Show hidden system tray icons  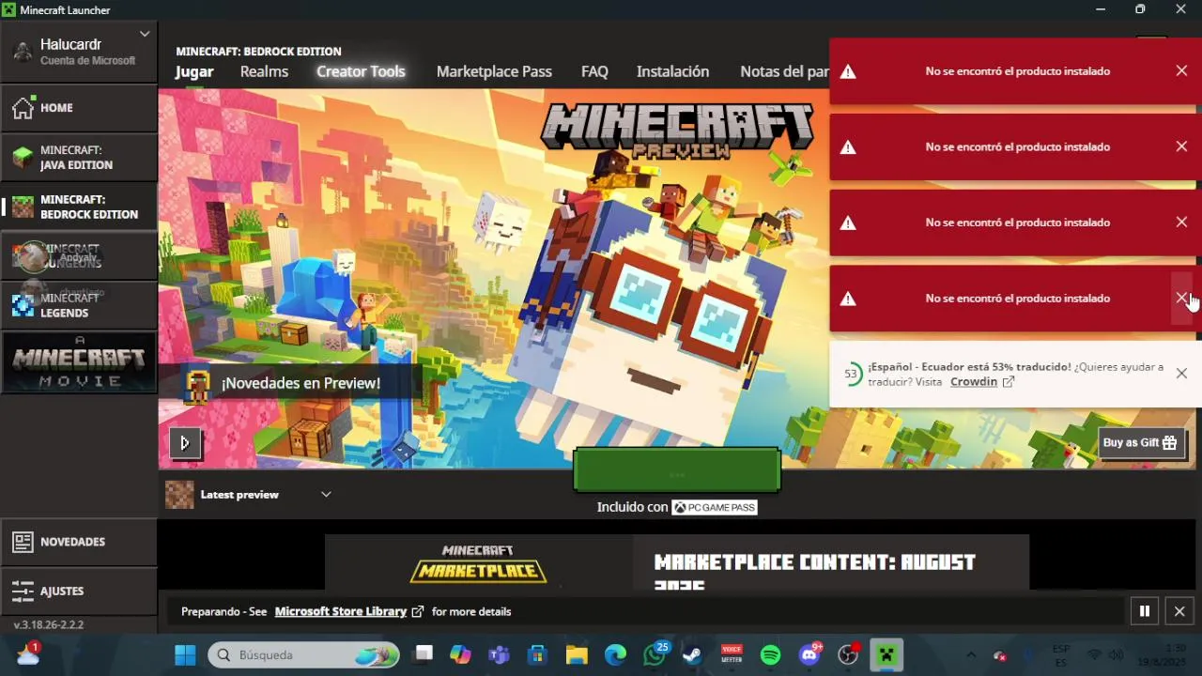click(971, 654)
